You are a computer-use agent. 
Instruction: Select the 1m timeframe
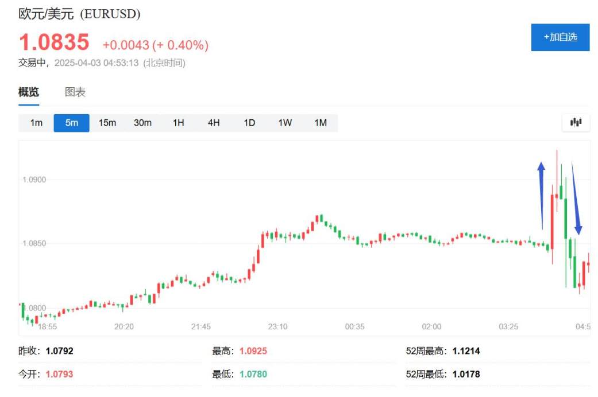point(36,122)
